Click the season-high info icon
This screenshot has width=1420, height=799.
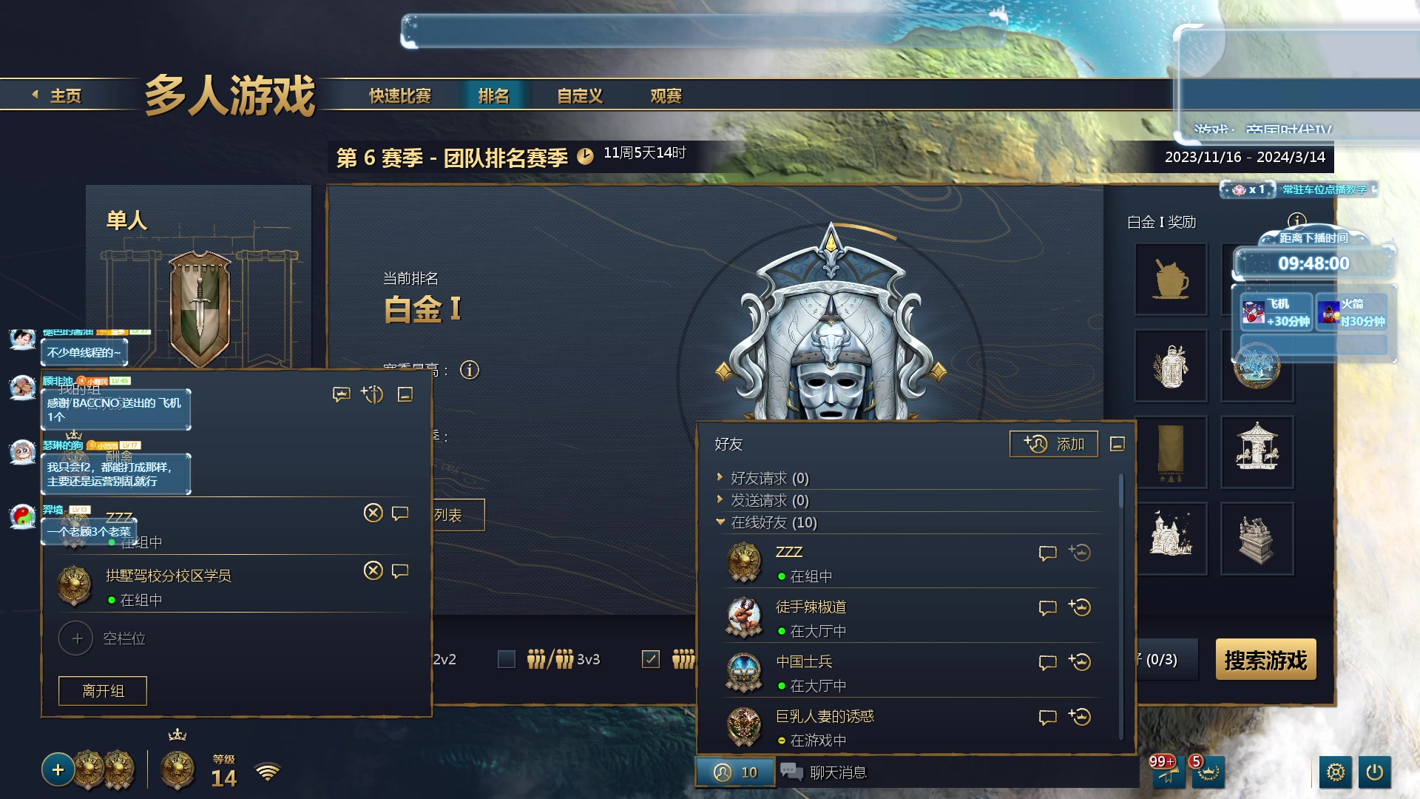point(470,369)
